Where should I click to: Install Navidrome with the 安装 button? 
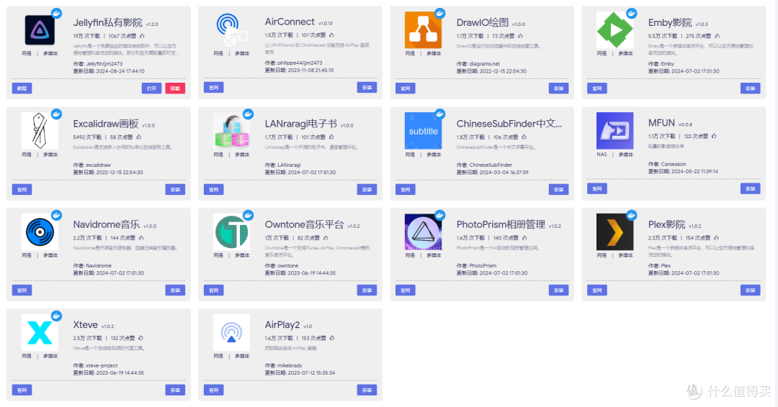coord(175,290)
